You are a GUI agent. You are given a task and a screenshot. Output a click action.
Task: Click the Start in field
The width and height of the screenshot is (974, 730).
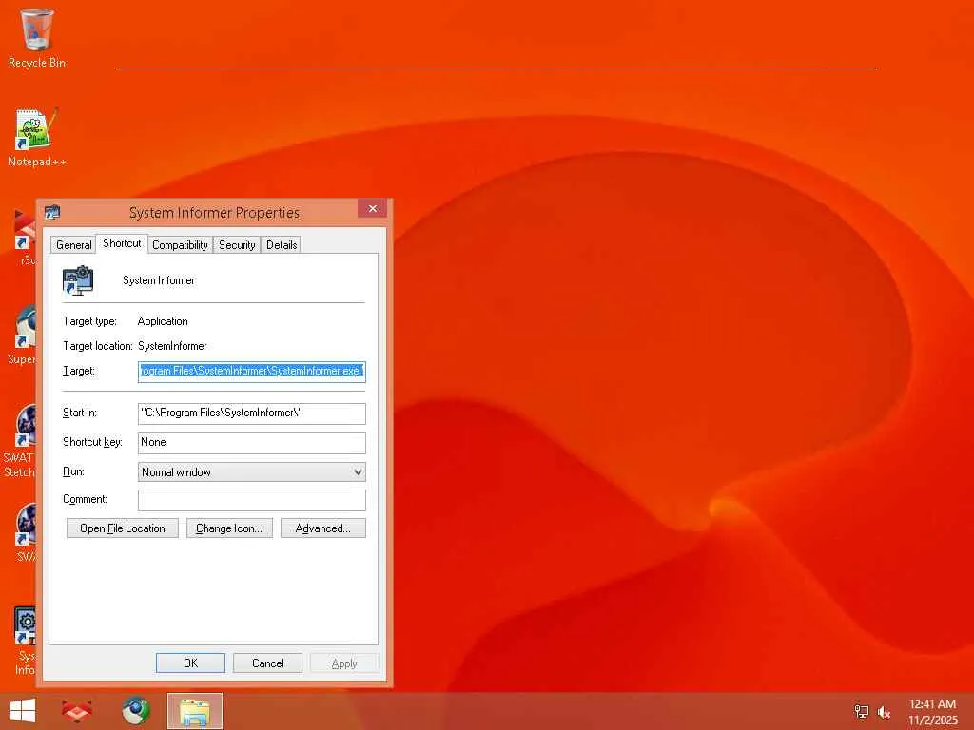(x=251, y=413)
